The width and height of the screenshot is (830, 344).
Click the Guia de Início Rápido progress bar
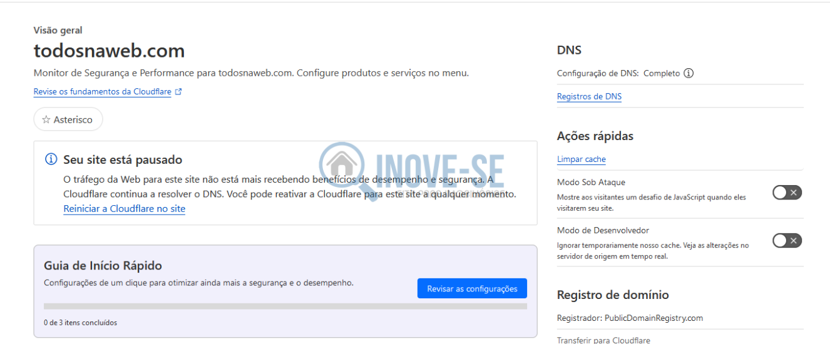285,306
